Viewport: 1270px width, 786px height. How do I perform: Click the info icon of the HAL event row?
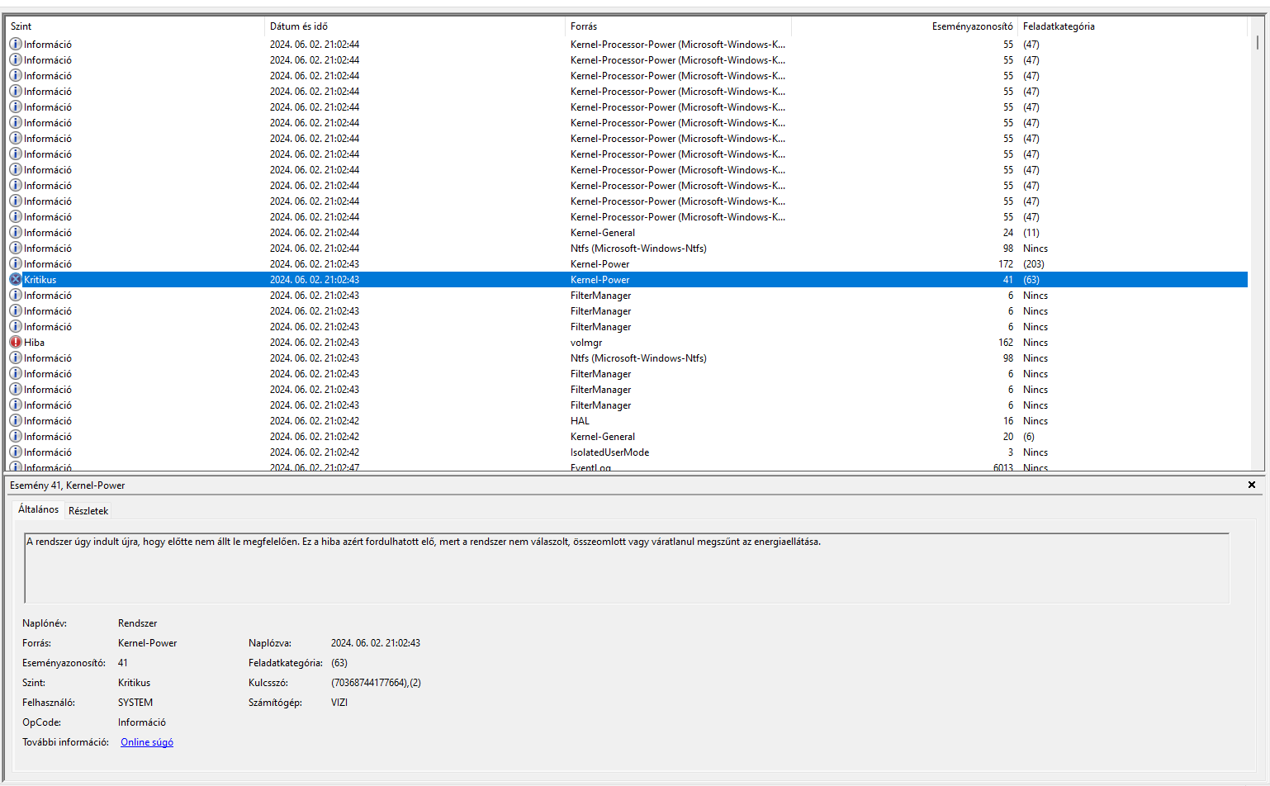pyautogui.click(x=16, y=421)
